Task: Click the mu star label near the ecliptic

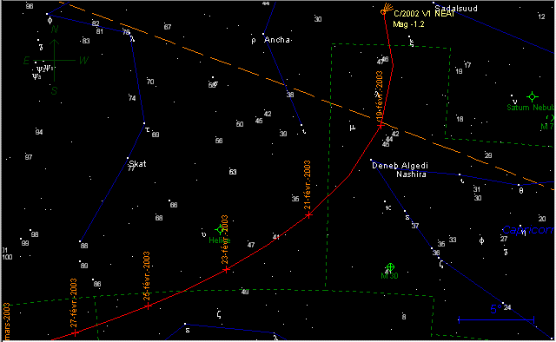Action: tap(352, 128)
